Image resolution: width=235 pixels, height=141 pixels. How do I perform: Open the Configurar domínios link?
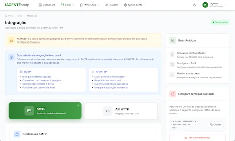pyautogui.click(x=28, y=42)
